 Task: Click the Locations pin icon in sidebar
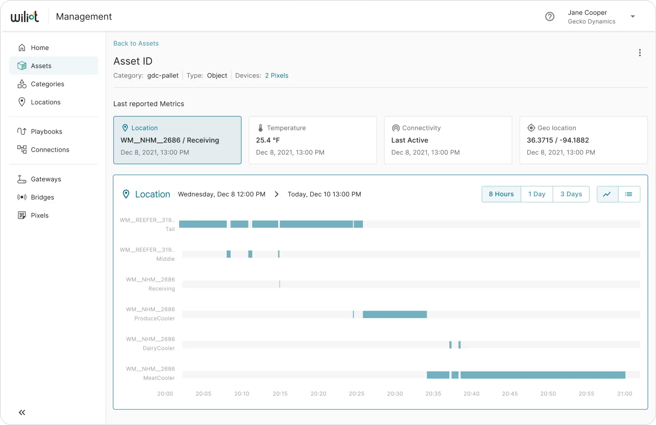(x=22, y=102)
